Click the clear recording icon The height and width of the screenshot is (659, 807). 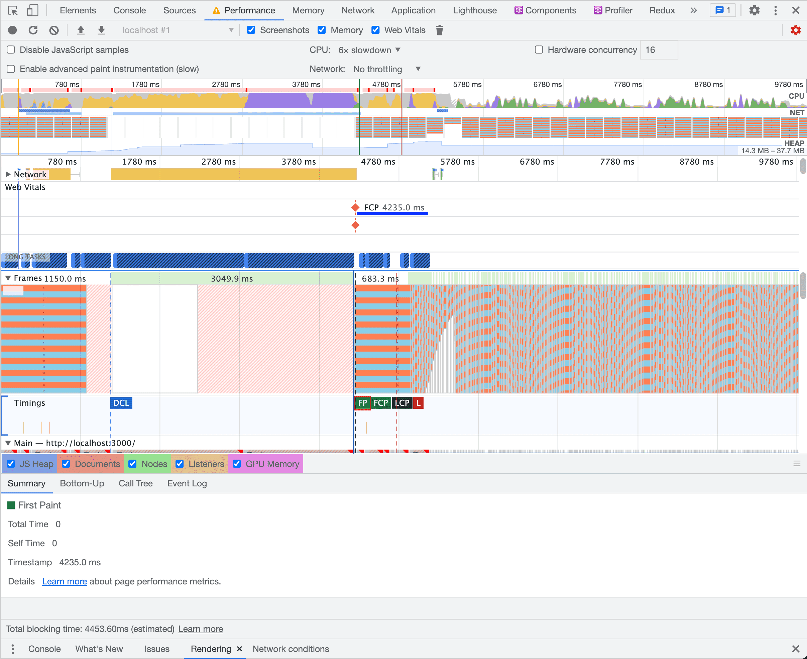[x=54, y=30]
